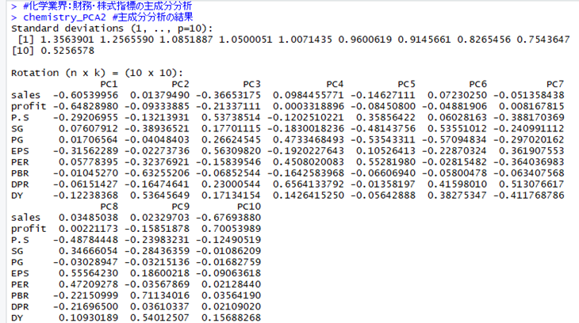Select standard deviation value 1.3563901

[x=67, y=40]
